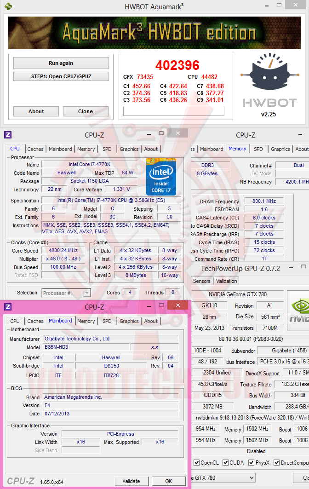Click the Name field Intel Core i7 4770K
Viewport: 309px width, 489px height.
pos(90,164)
